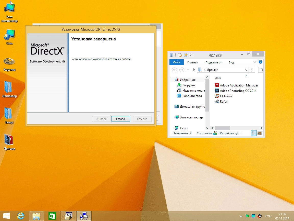
Task: Click the 'РУС' language indicator
Action: click(268, 216)
